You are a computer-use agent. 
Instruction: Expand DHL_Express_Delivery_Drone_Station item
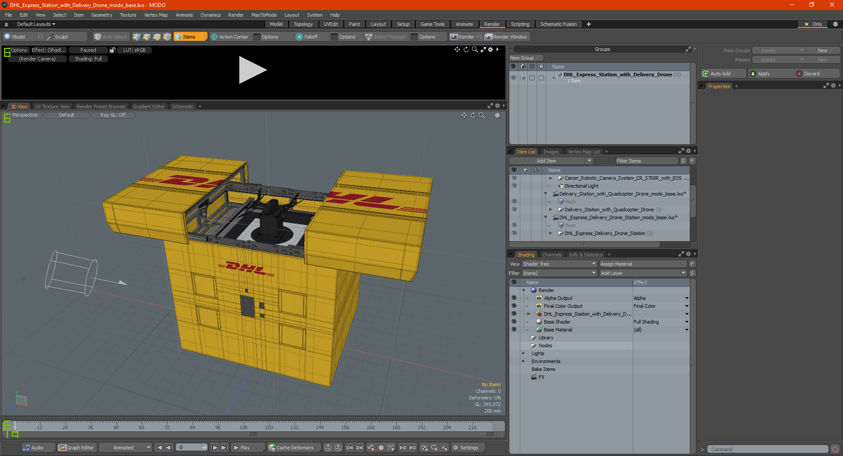(x=551, y=233)
